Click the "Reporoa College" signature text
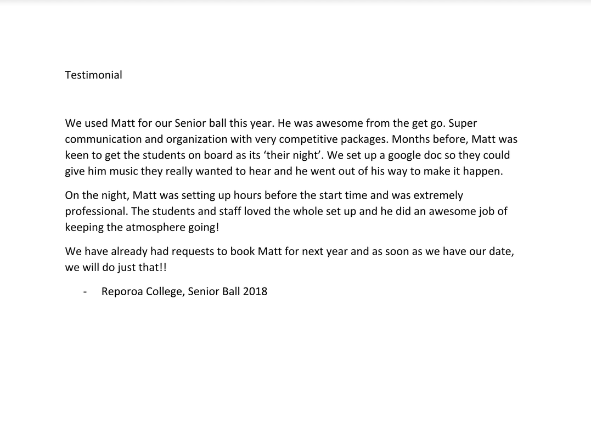This screenshot has height=439, width=591. tap(142, 291)
